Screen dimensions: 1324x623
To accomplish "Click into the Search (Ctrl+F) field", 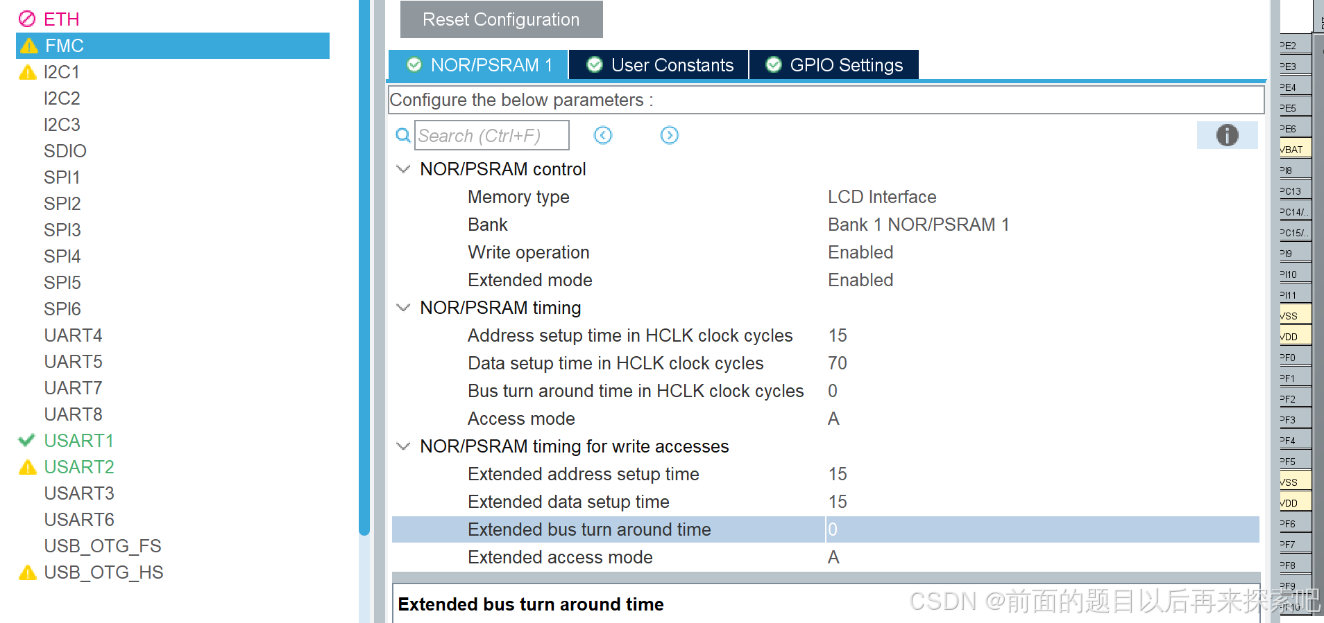I will point(491,135).
